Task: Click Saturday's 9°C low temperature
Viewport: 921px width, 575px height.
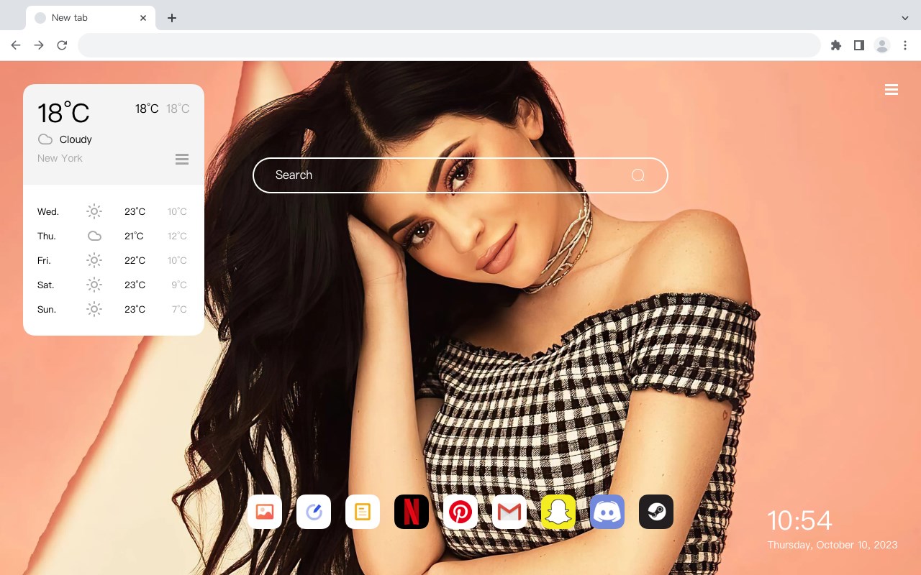Action: click(179, 285)
